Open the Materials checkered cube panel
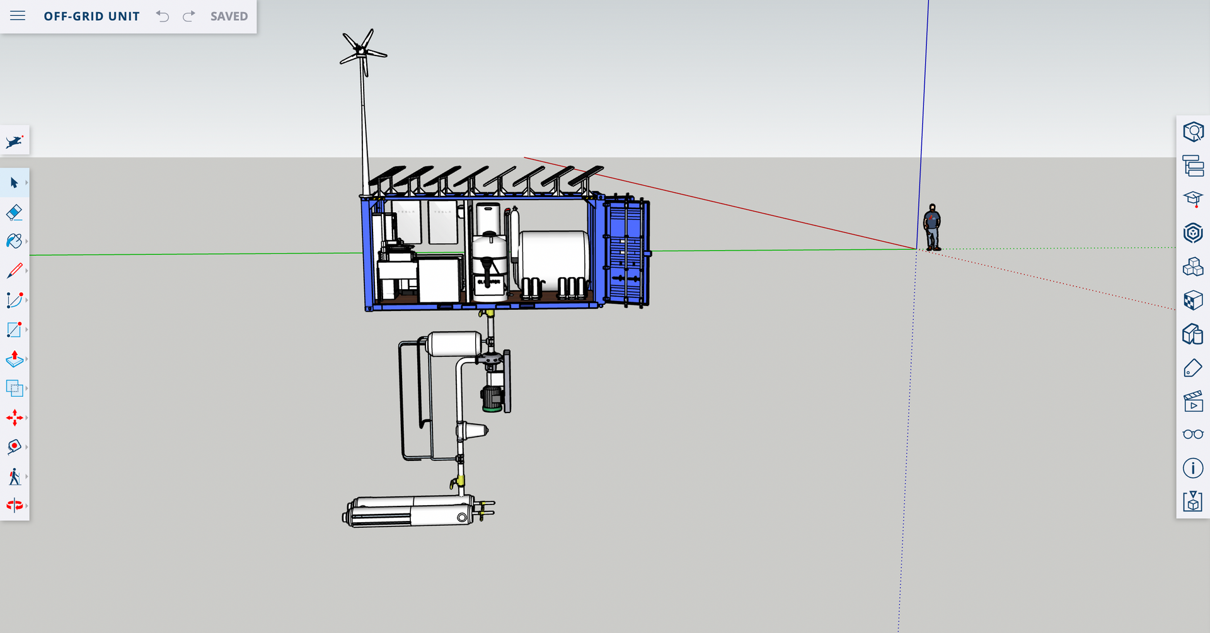The image size is (1210, 633). (1193, 300)
